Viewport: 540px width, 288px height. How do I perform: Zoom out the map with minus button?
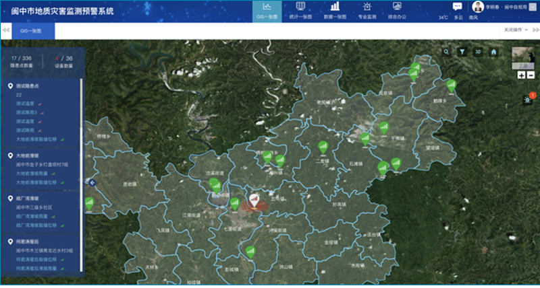(x=530, y=75)
